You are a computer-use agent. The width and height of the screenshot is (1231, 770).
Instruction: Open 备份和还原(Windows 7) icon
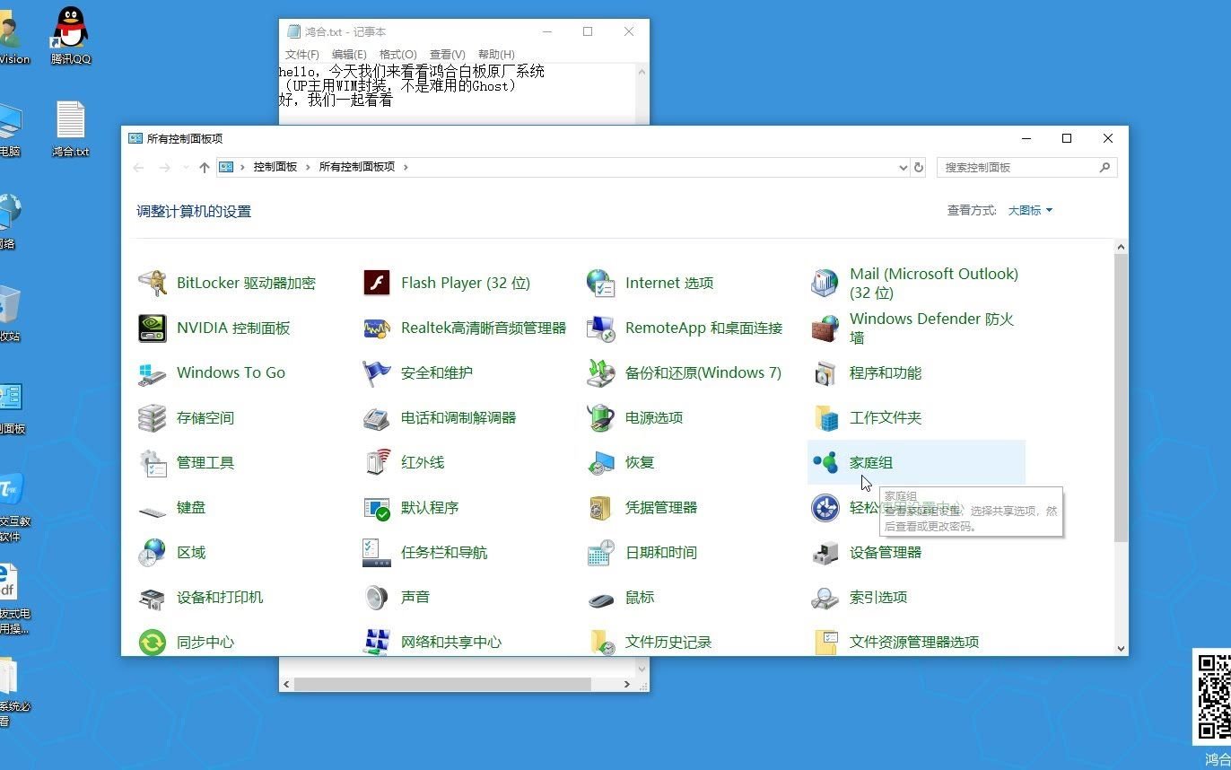click(x=601, y=372)
